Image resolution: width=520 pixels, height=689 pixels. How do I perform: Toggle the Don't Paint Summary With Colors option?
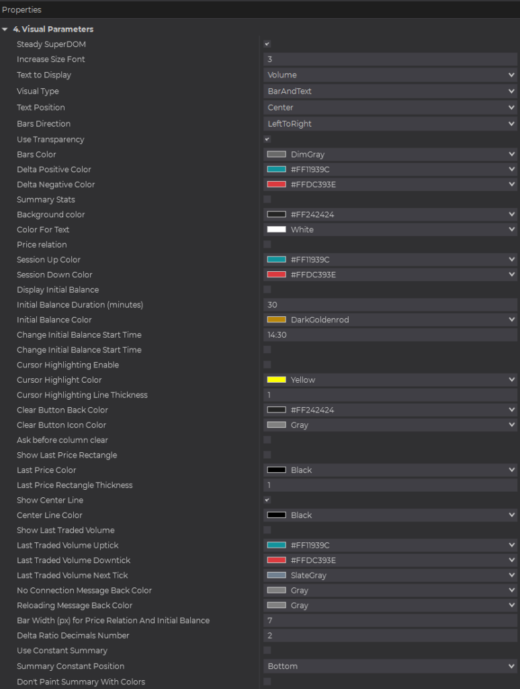(x=267, y=682)
